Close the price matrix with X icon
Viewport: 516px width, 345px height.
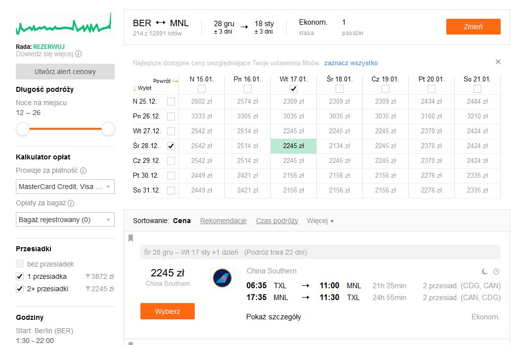[498, 62]
